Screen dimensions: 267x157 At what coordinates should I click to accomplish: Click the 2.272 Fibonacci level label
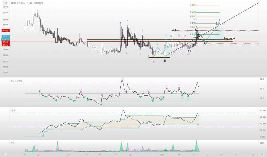193,16
